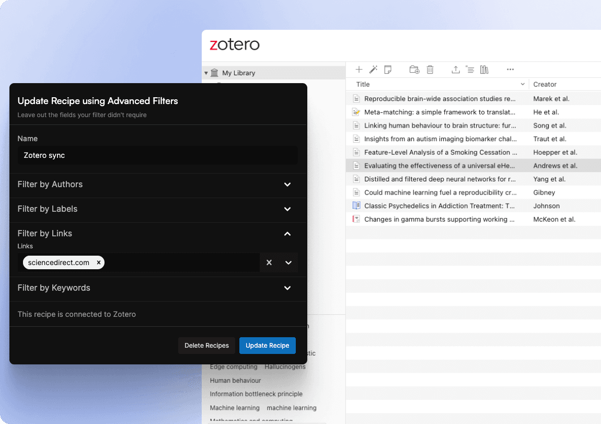Open the Links field dropdown arrow

click(288, 262)
